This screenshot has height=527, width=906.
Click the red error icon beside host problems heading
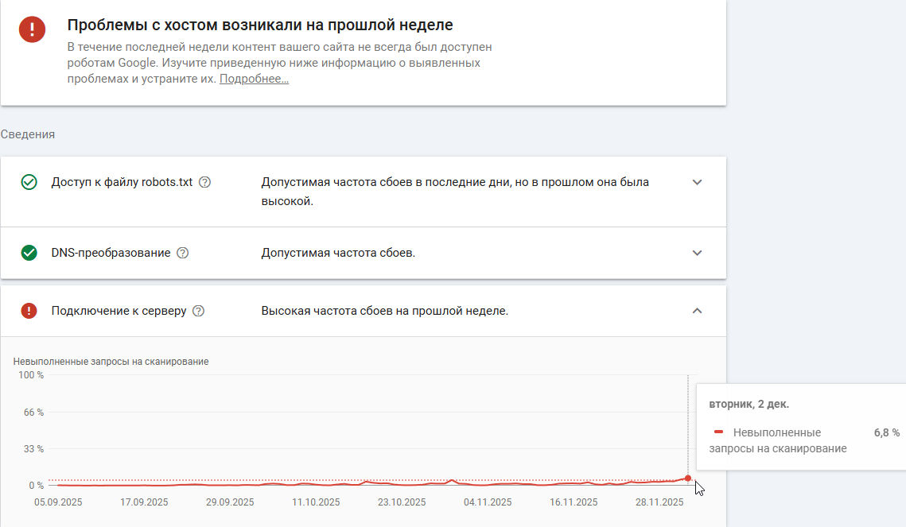tap(32, 29)
